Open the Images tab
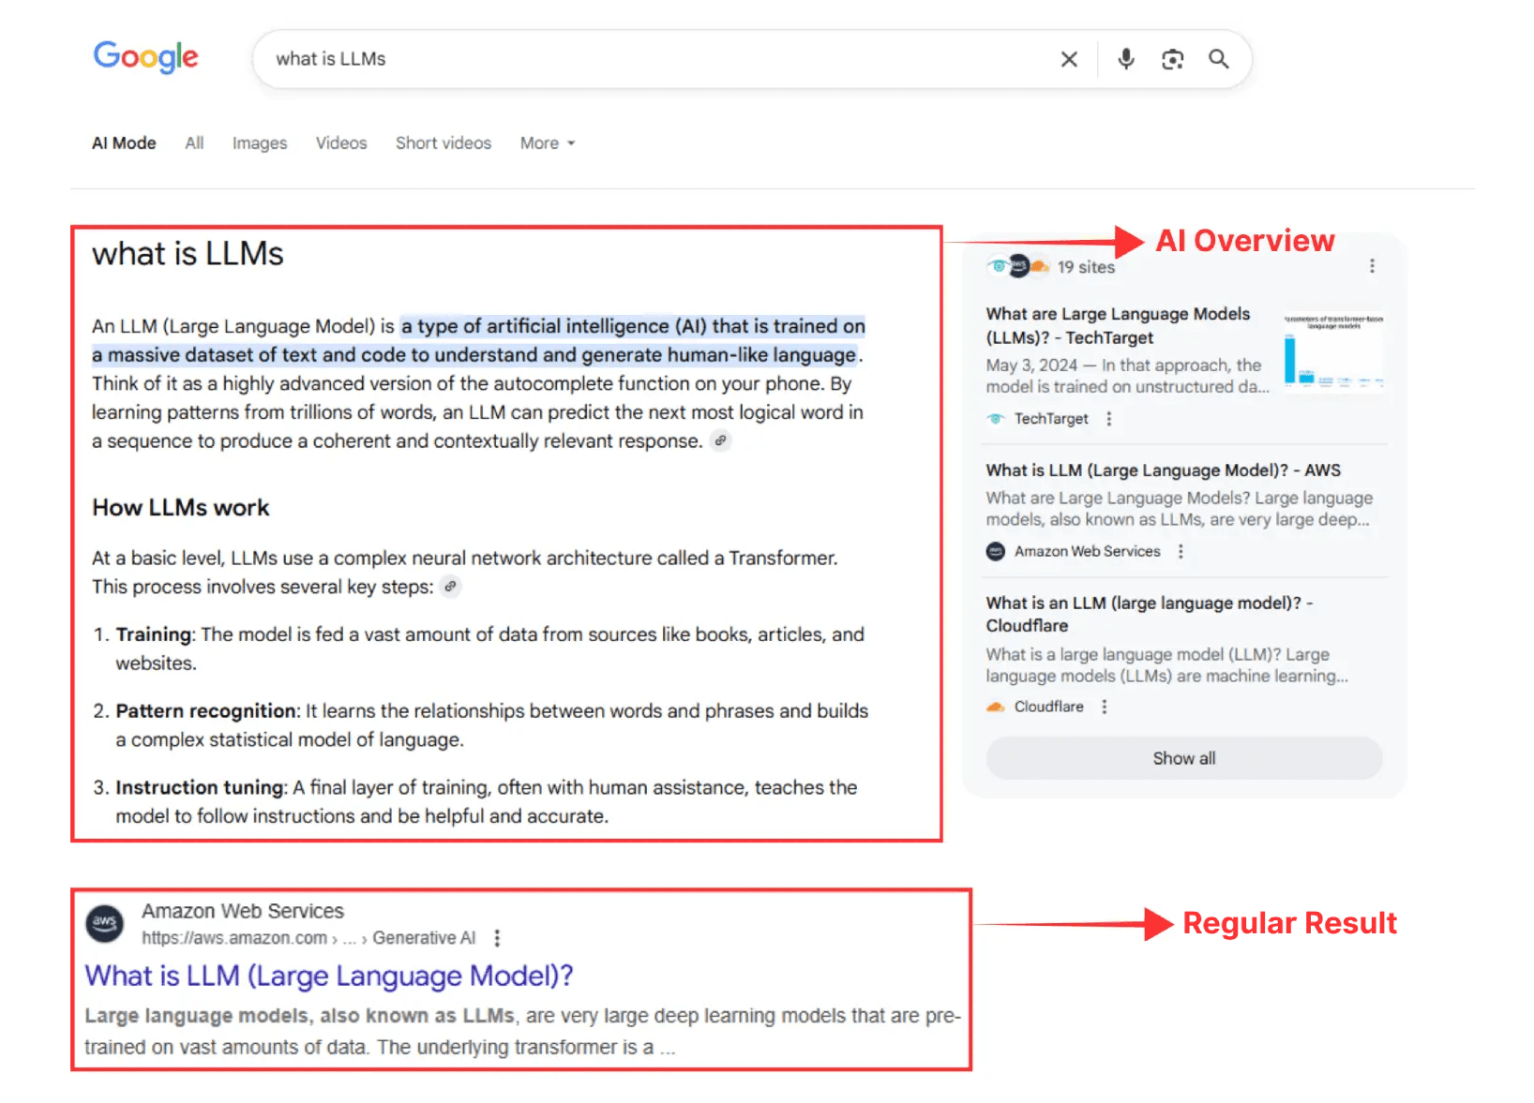1534x1103 pixels. pos(260,143)
